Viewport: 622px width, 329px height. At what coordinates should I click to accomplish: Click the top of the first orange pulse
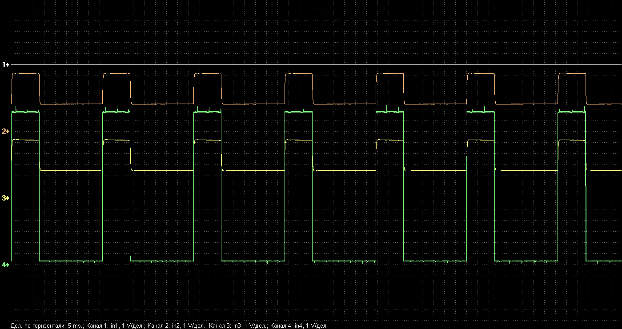[26, 73]
